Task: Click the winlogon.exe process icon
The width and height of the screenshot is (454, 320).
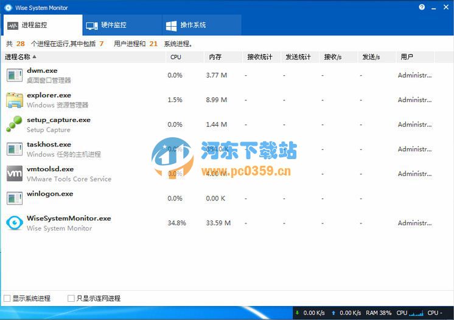Action: [x=15, y=199]
